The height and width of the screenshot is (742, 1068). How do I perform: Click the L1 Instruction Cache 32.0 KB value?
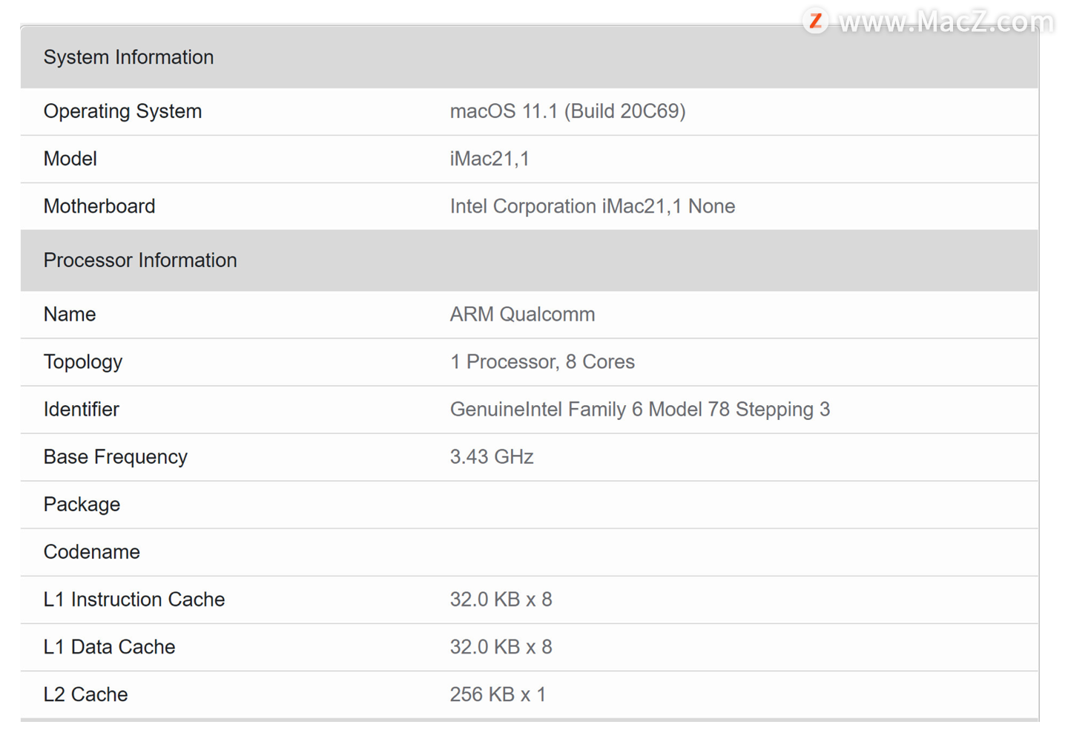[x=501, y=600]
